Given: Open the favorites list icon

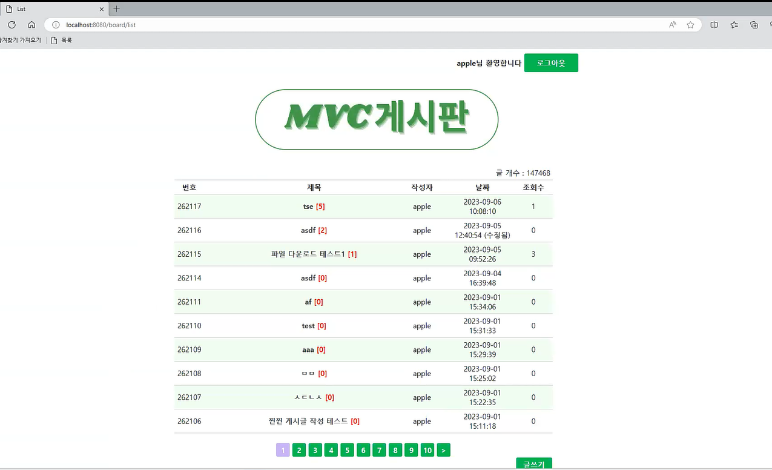Looking at the screenshot, I should click(x=734, y=25).
